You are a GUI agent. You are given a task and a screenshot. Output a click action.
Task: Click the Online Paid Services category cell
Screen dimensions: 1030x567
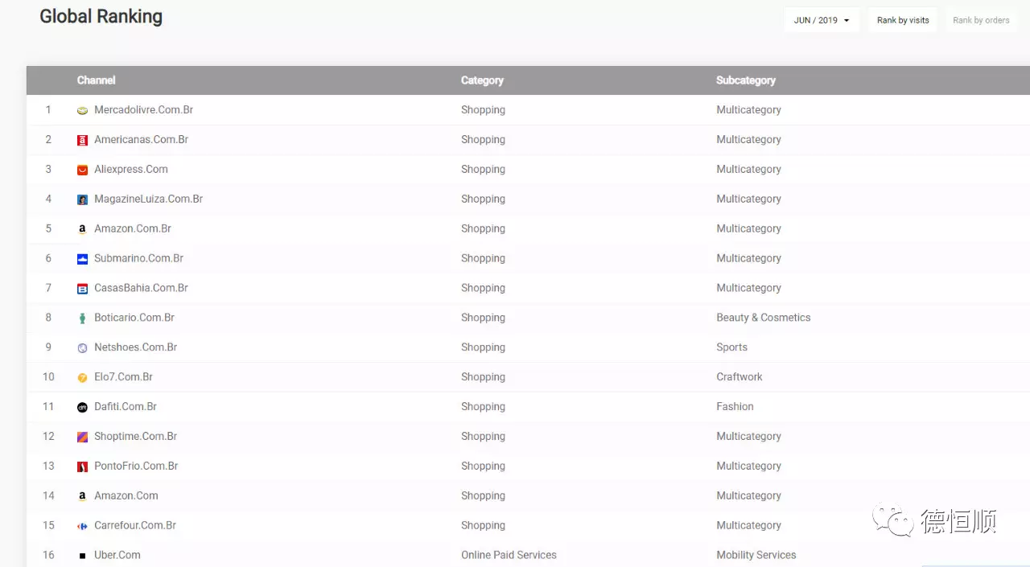click(509, 556)
